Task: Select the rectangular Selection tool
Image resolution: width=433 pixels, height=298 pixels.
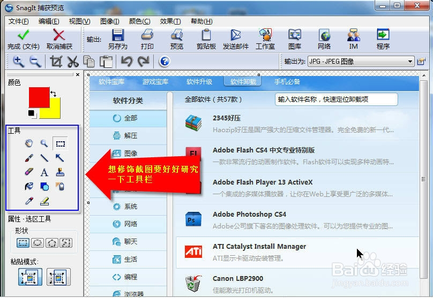Action: tap(60, 143)
